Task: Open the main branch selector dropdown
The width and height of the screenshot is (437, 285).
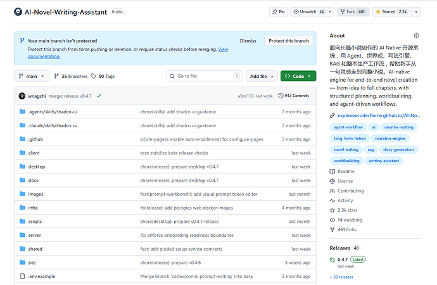Action: [32, 76]
